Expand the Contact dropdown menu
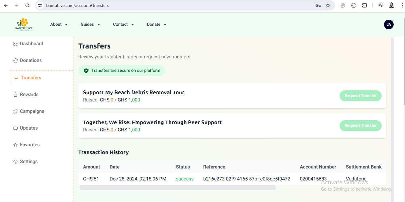The height and width of the screenshot is (202, 405). [123, 25]
